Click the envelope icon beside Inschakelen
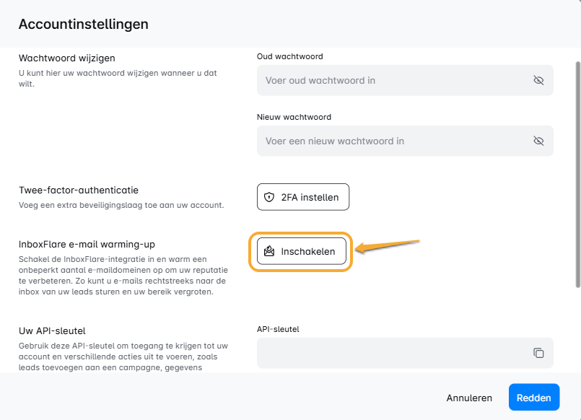 coord(270,251)
